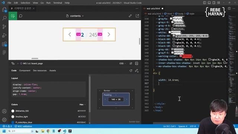The height and width of the screenshot is (134, 238).
Task: Open the Hex color format dropdown
Action: (83, 105)
